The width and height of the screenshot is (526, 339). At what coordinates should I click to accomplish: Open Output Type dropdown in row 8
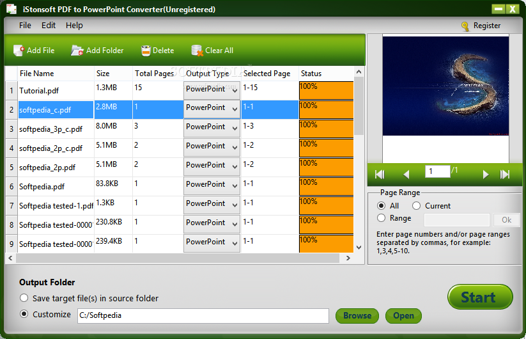[212, 224]
